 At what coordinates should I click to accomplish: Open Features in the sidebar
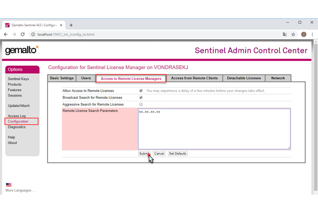tap(15, 90)
